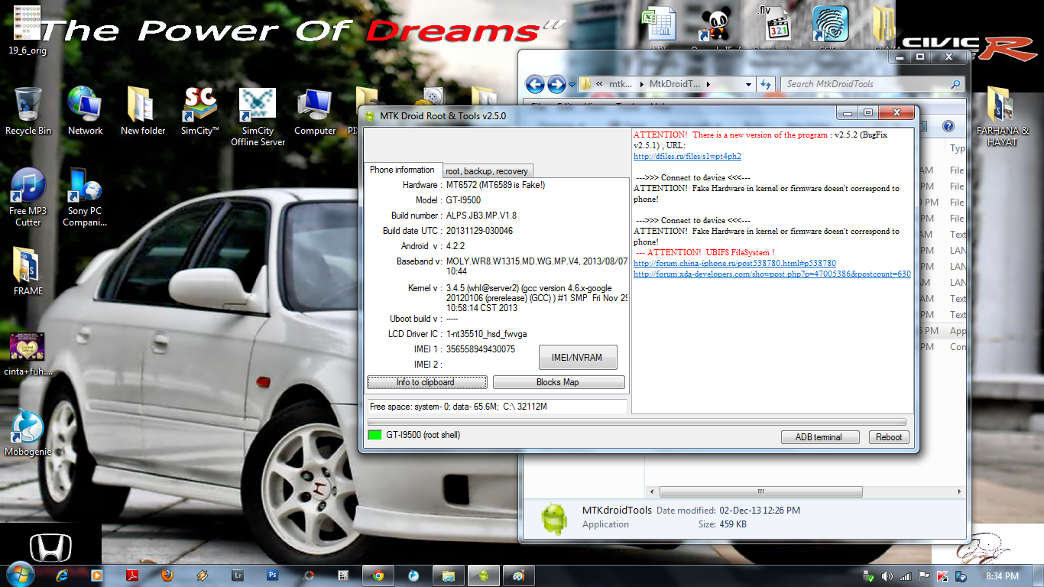Image resolution: width=1044 pixels, height=587 pixels.
Task: Launch the ADB terminal button
Action: [819, 437]
